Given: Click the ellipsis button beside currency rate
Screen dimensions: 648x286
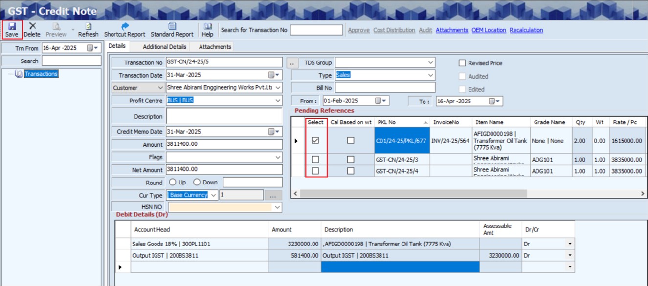Looking at the screenshot, I should tap(273, 195).
